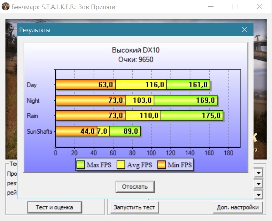Image resolution: width=272 pixels, height=221 pixels.
Task: Click the SunShafts min 44,0 bar segment
Action: coord(76,131)
